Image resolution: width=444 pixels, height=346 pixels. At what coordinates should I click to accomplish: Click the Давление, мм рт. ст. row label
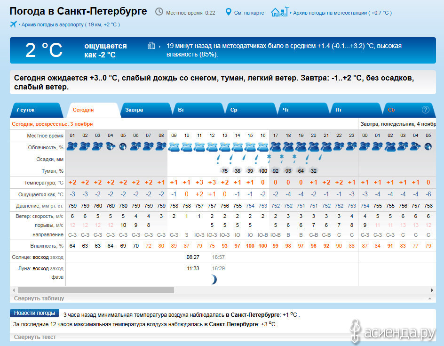pyautogui.click(x=40, y=206)
